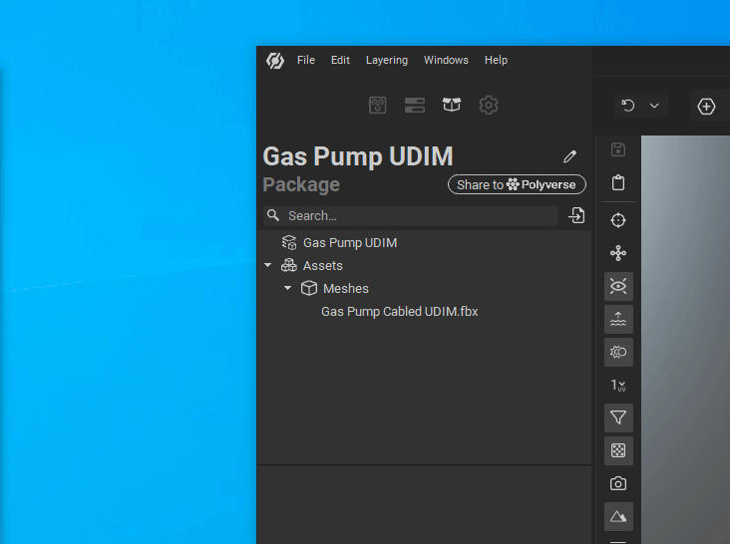Collapse the Meshes tree node
The width and height of the screenshot is (730, 544).
click(x=288, y=288)
